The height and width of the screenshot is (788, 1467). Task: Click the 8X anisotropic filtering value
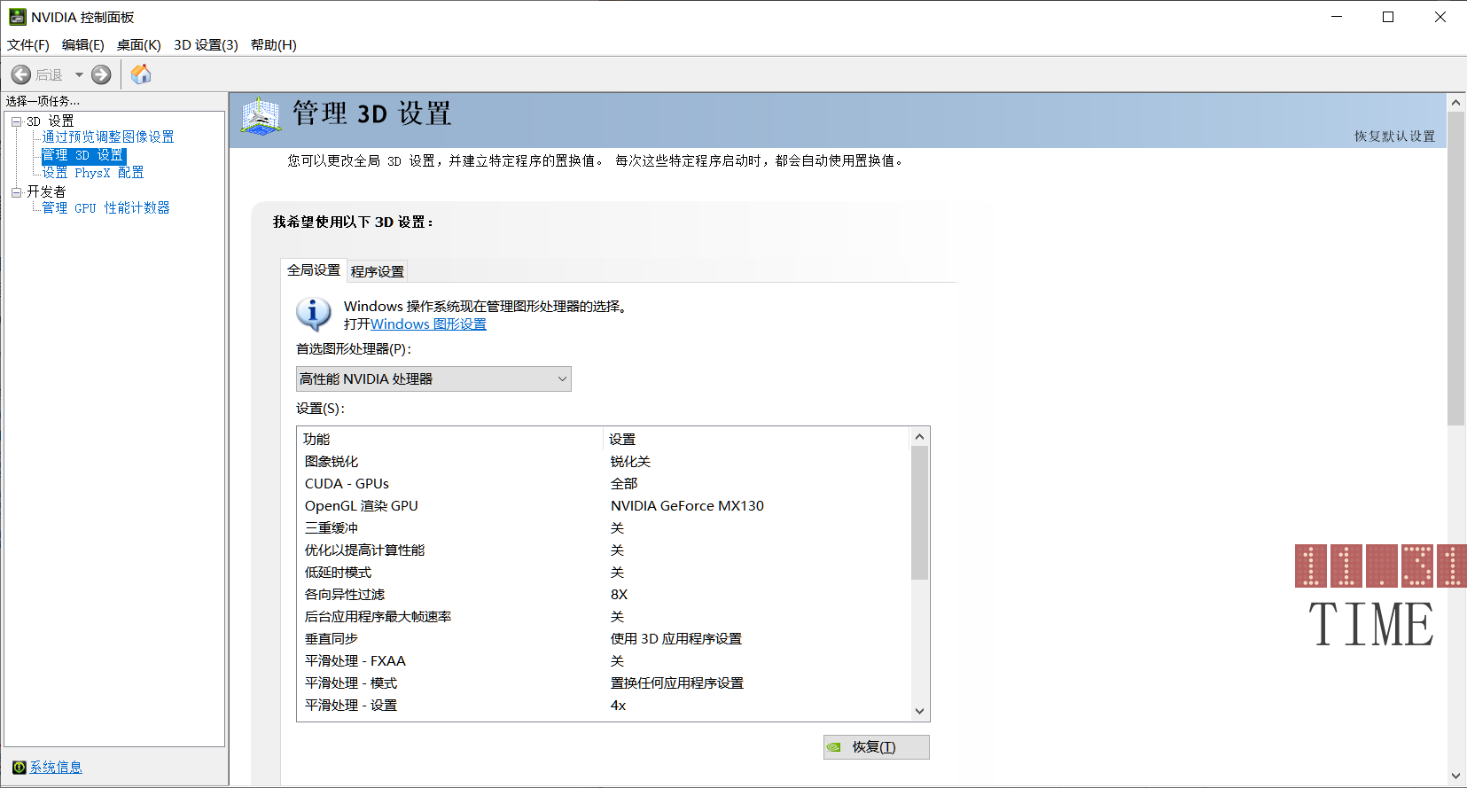pos(619,595)
